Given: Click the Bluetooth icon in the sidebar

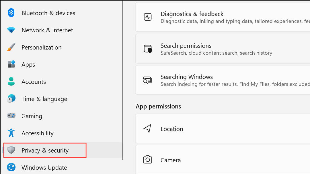Looking at the screenshot, I should click(x=11, y=13).
